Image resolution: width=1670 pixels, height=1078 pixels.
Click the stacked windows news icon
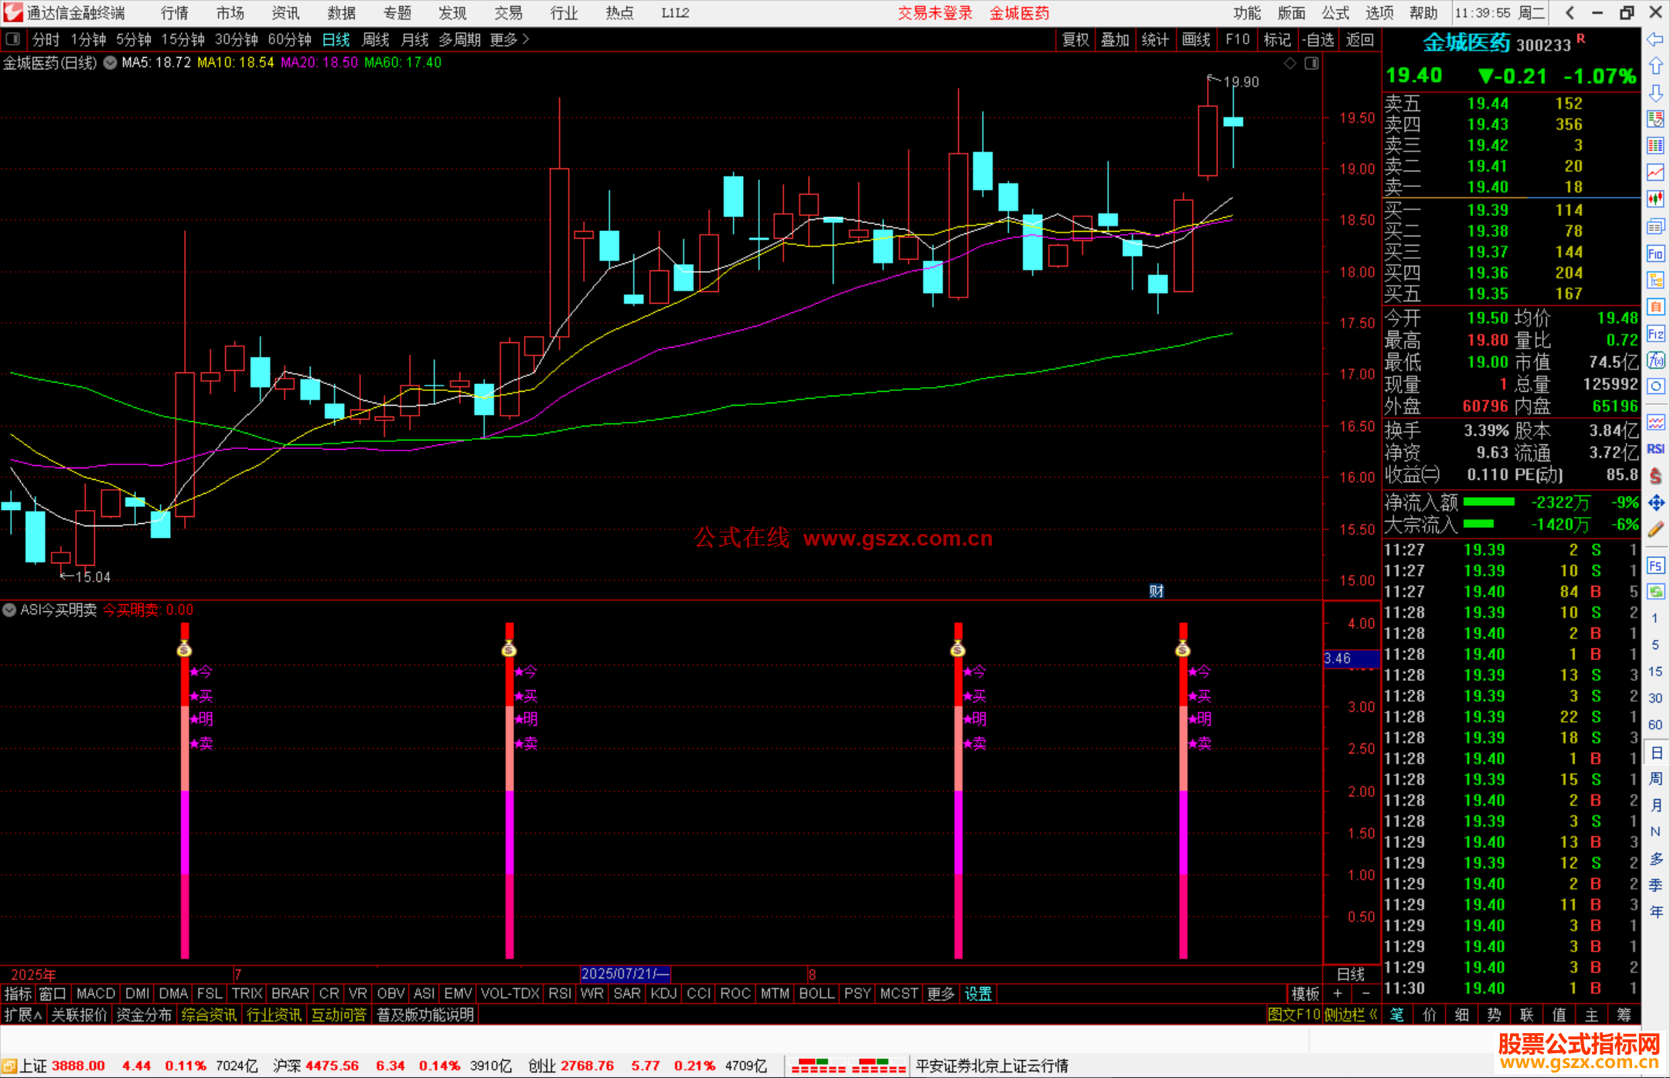tap(1655, 226)
